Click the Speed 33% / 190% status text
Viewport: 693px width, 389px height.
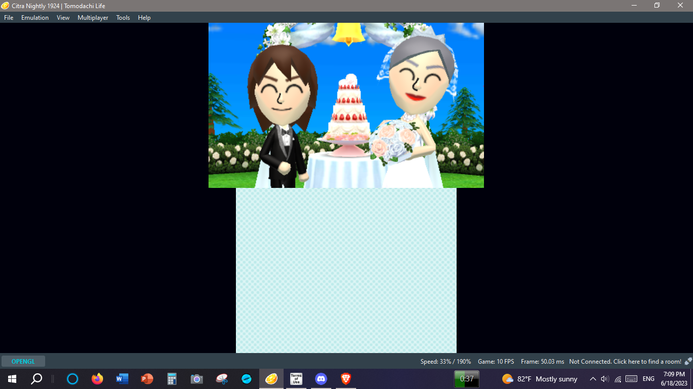click(x=445, y=362)
